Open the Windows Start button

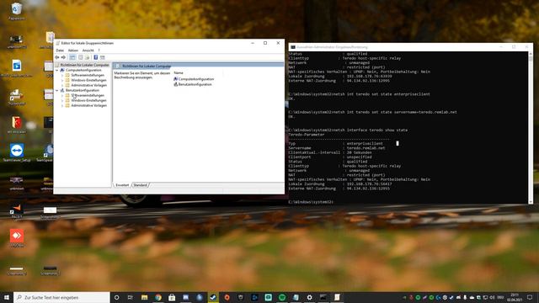point(7,297)
